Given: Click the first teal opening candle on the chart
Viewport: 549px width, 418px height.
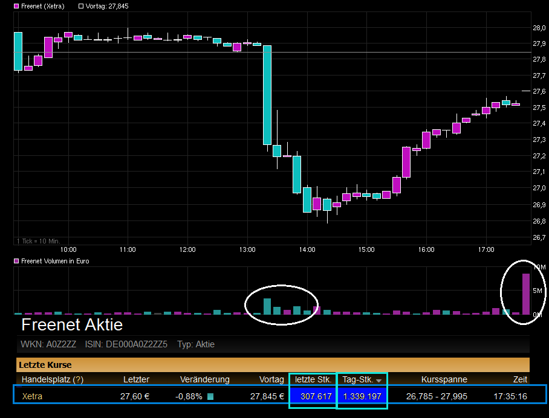Looking at the screenshot, I should click(18, 51).
